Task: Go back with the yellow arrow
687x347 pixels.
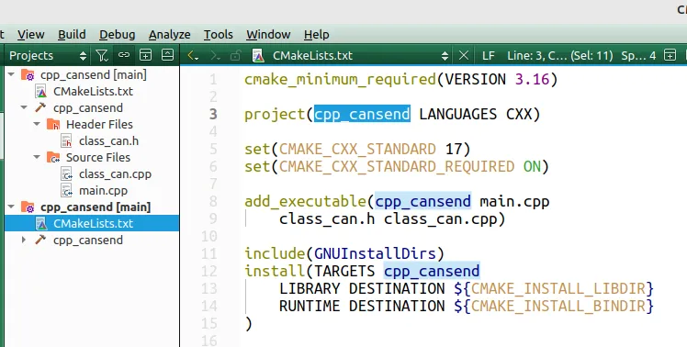Action: click(193, 56)
